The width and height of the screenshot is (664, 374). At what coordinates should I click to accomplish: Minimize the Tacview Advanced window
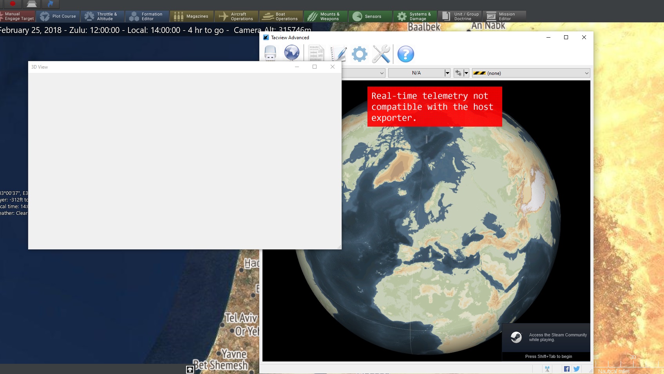pyautogui.click(x=548, y=38)
